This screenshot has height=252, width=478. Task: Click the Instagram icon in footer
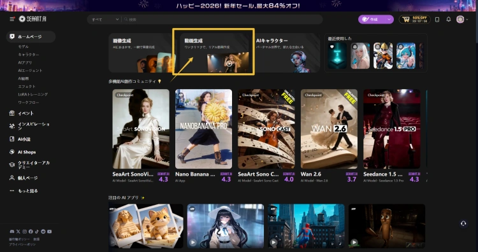point(24,232)
